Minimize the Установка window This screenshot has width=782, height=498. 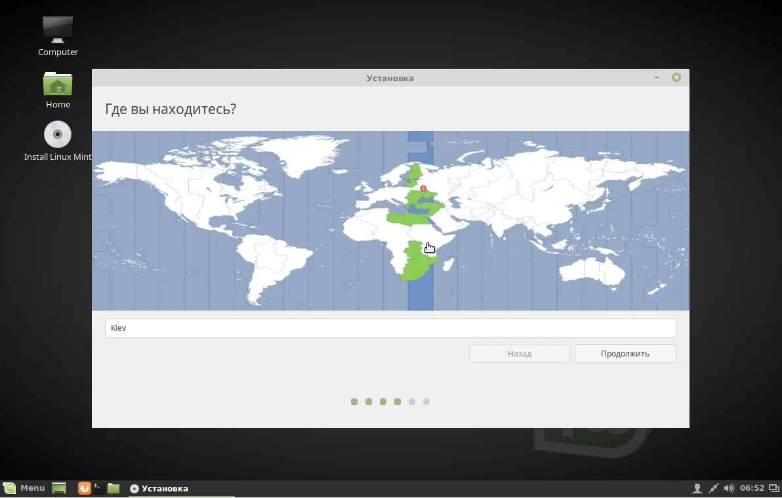click(x=656, y=77)
